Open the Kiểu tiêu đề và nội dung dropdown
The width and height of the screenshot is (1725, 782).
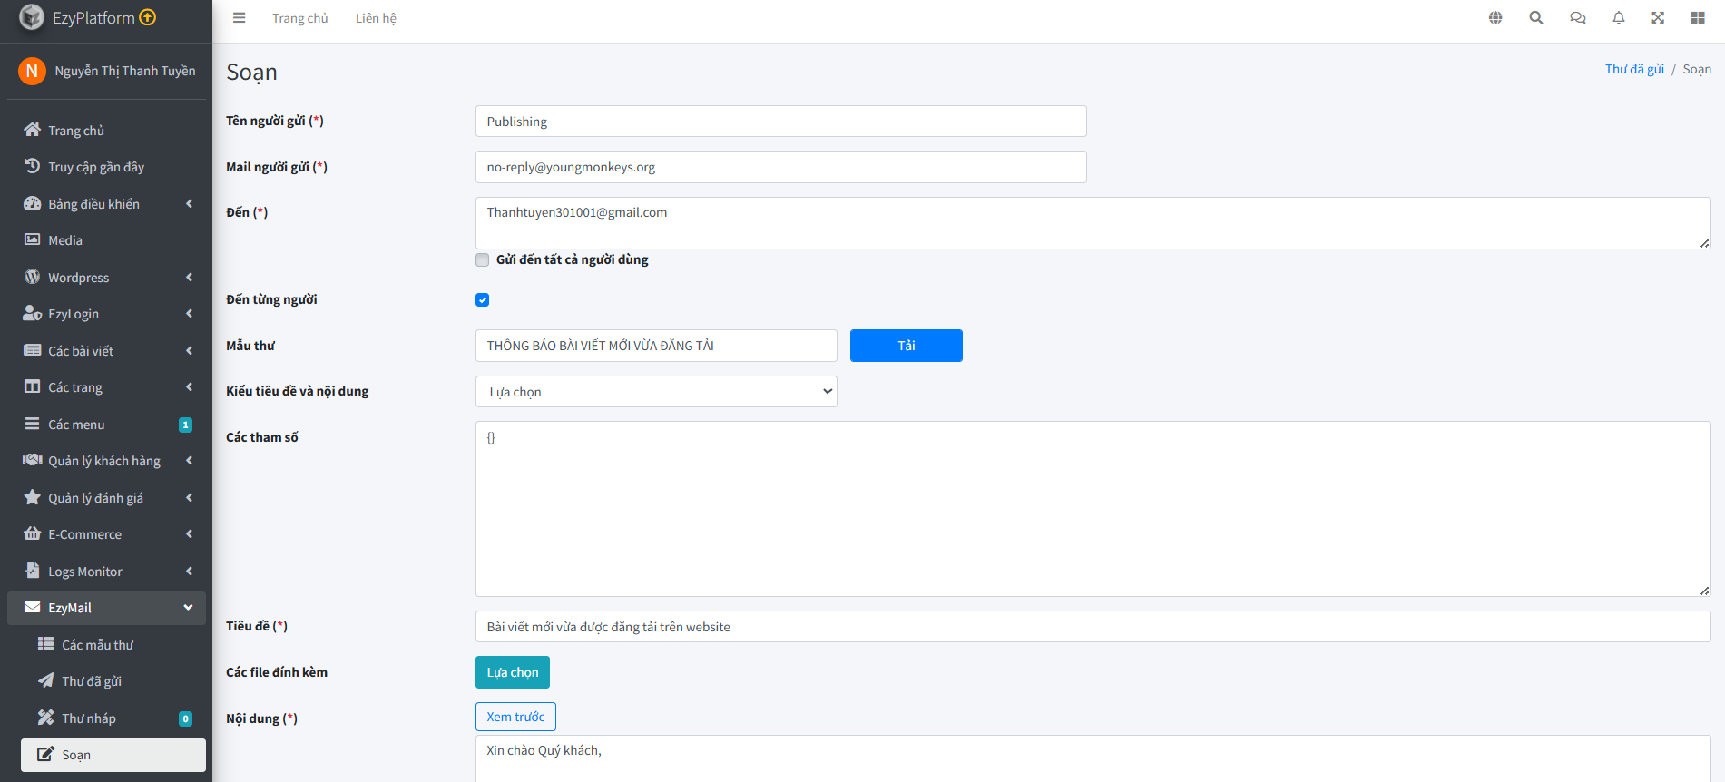(x=656, y=392)
